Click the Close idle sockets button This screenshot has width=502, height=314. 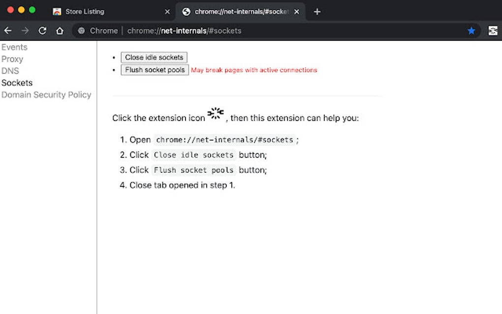pos(154,57)
